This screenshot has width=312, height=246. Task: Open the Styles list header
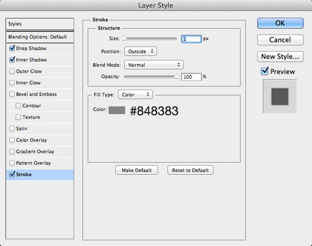click(x=40, y=24)
